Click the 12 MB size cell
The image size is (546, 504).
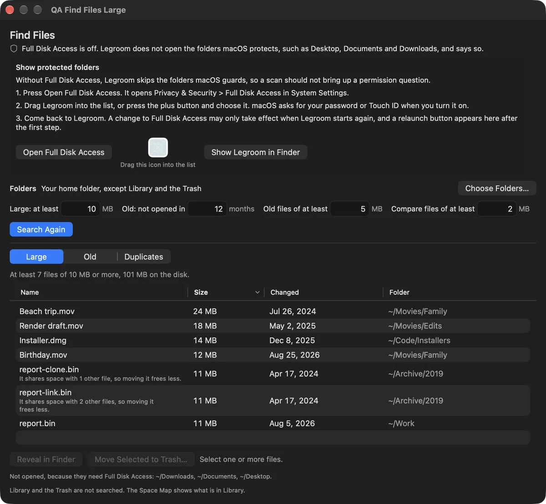point(205,355)
